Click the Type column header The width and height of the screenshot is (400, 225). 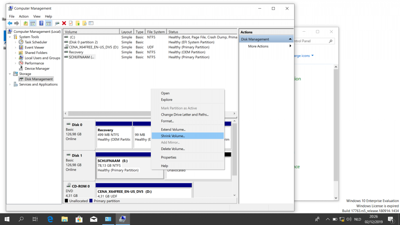(x=139, y=32)
